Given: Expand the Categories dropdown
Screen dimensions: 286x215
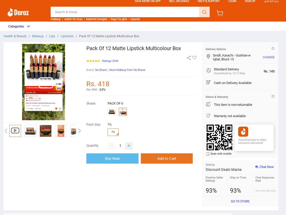Looking at the screenshot, I should click(x=19, y=26).
